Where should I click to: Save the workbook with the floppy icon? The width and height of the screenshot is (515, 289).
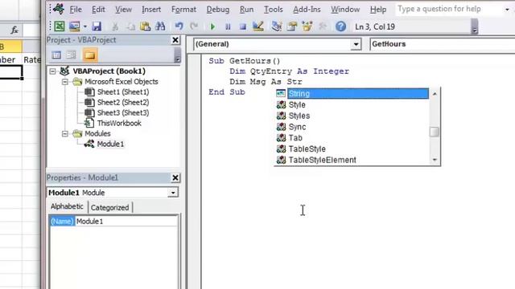click(97, 26)
